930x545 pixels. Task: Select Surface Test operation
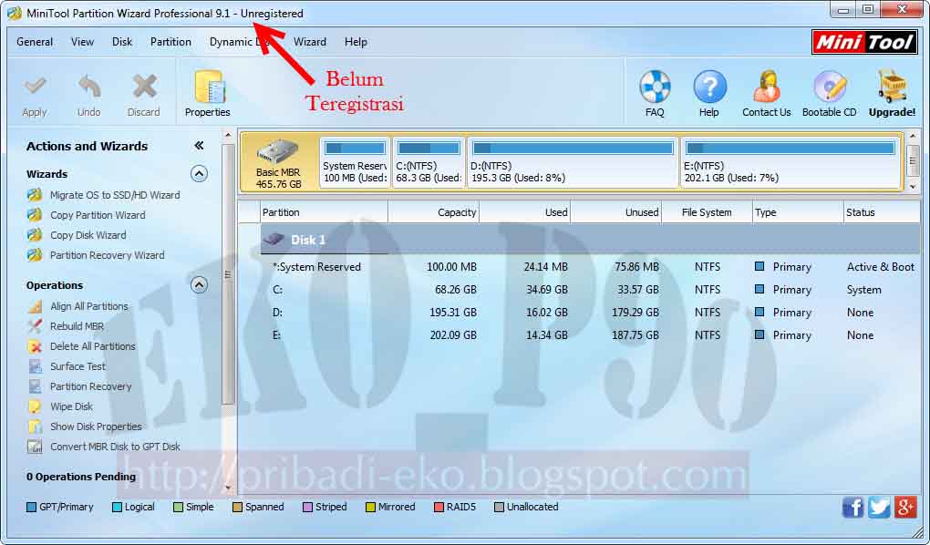(x=77, y=367)
